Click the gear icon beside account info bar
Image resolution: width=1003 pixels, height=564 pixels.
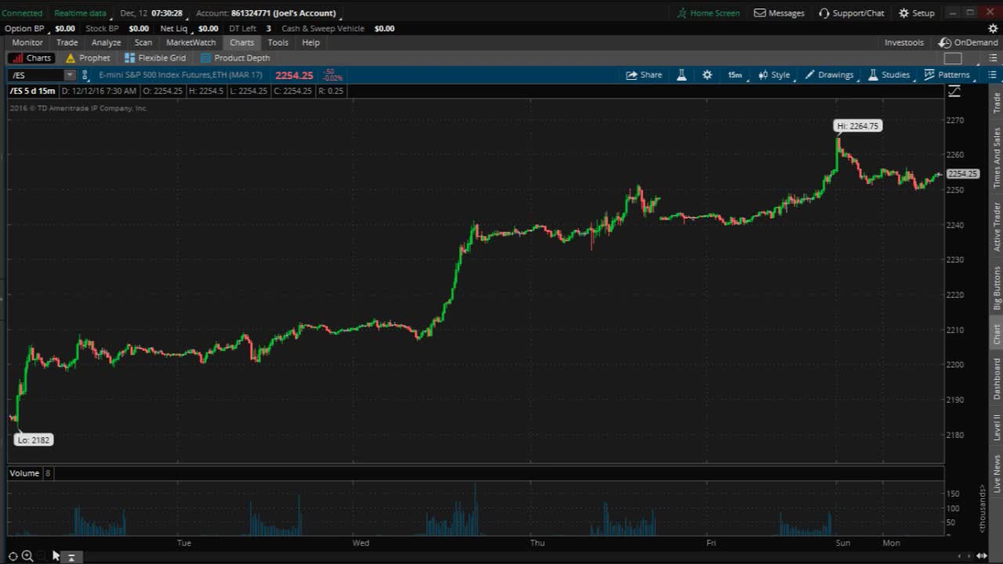coord(993,28)
